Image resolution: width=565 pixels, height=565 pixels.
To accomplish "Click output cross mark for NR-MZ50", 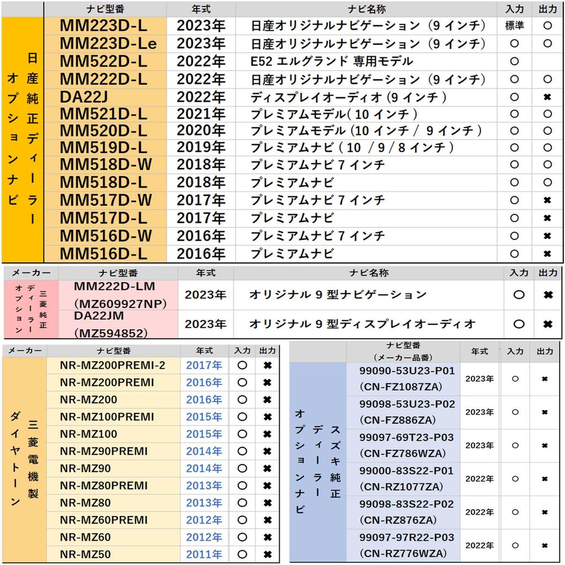I will click(268, 554).
